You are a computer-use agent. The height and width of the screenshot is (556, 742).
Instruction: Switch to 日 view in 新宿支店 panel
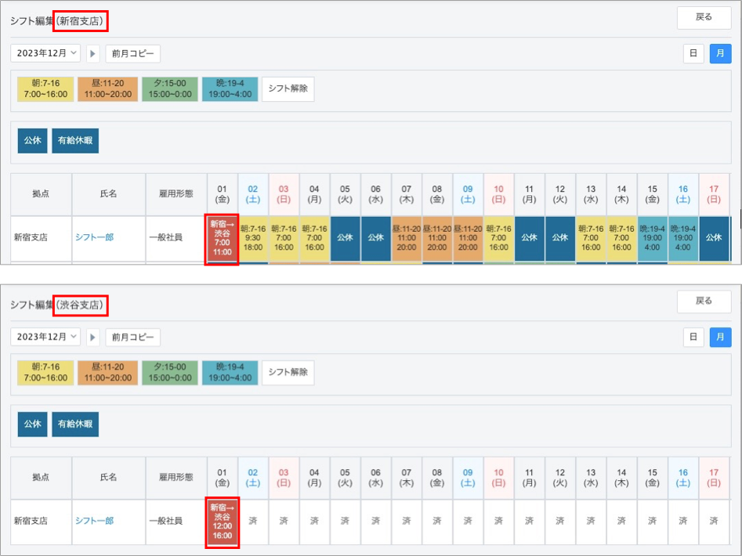point(693,53)
